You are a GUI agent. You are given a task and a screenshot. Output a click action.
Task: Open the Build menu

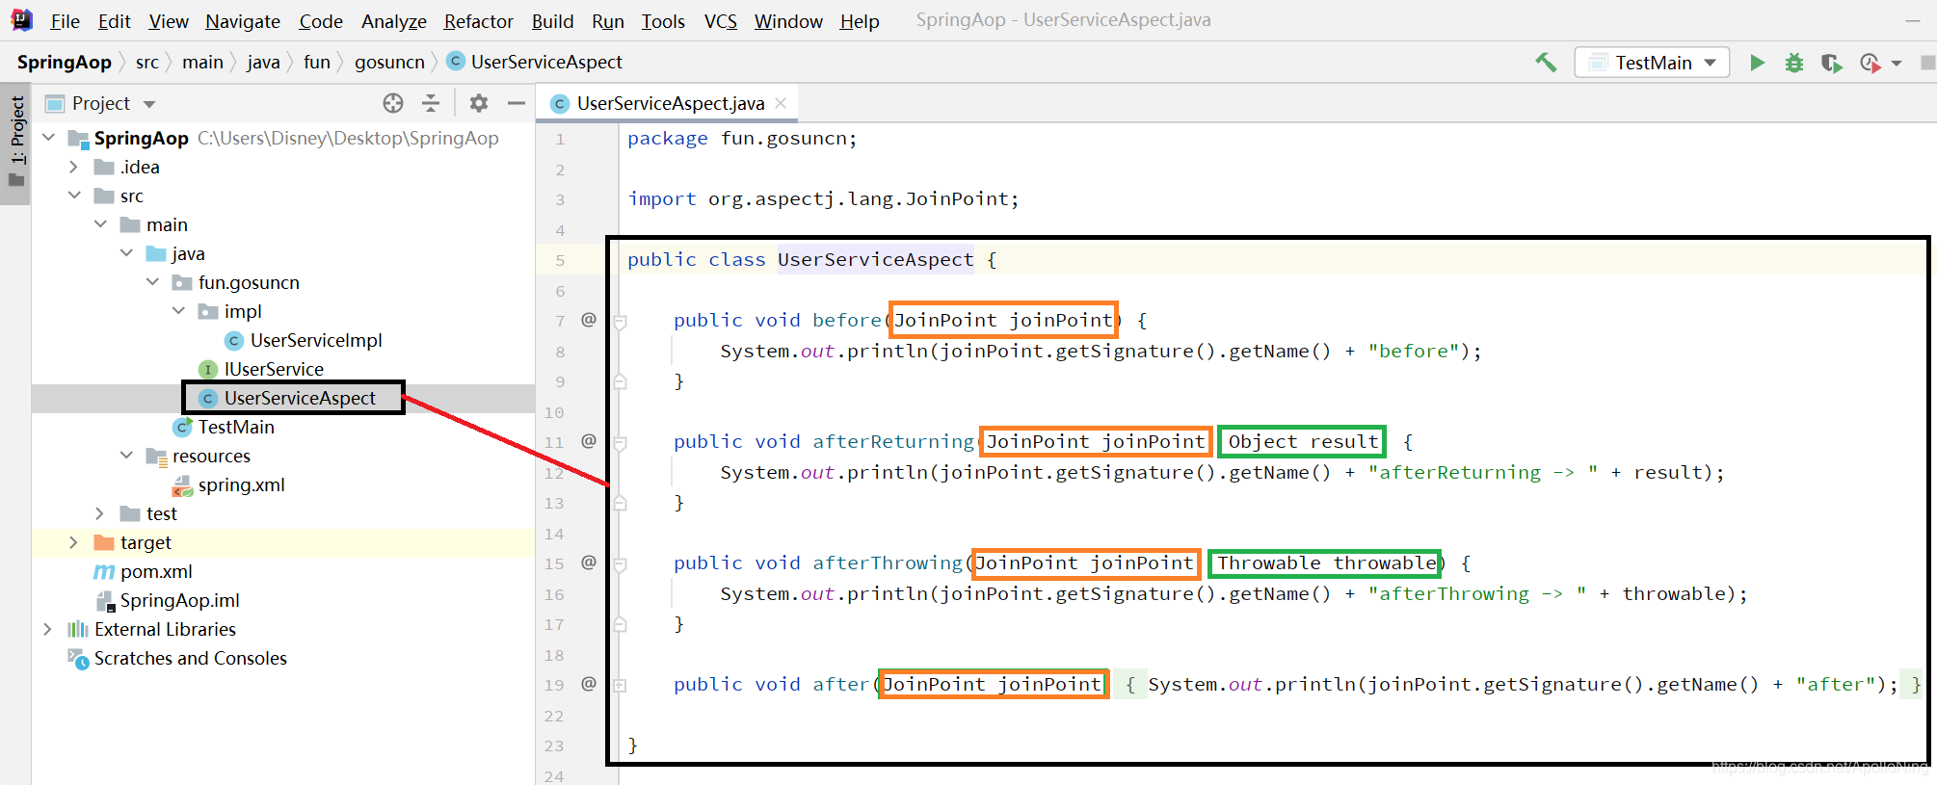coord(552,21)
